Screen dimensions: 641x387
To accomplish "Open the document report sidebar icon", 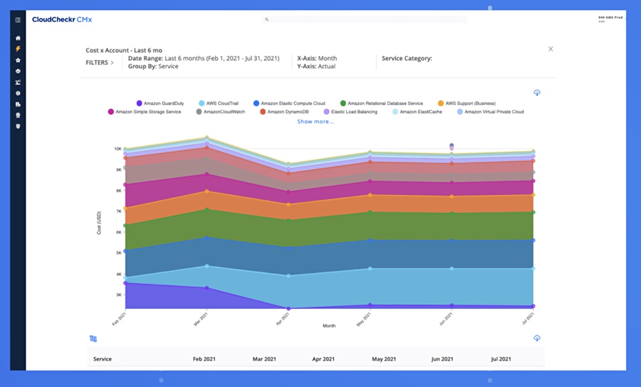I will (18, 105).
